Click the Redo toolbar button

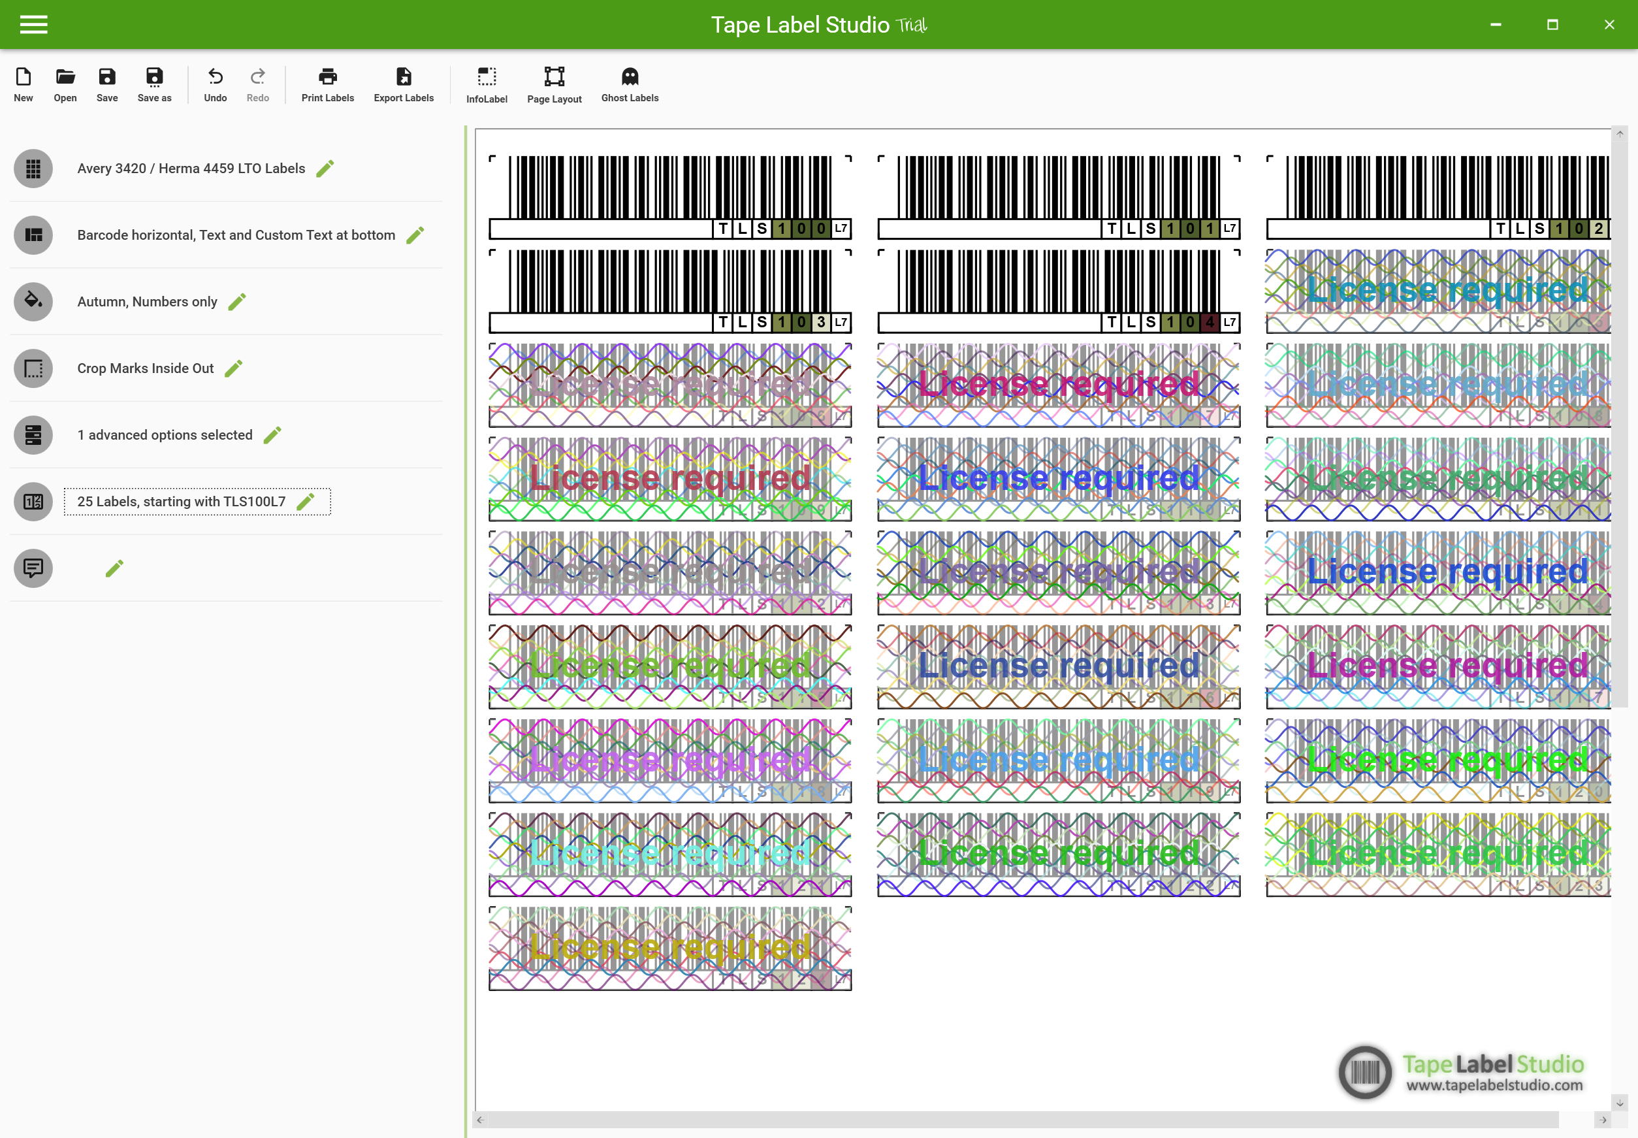tap(258, 86)
